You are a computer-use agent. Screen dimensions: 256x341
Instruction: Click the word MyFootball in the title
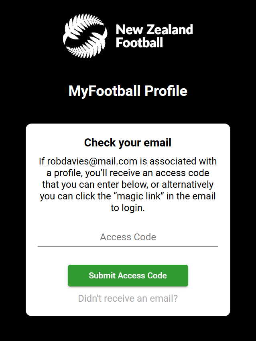click(104, 91)
